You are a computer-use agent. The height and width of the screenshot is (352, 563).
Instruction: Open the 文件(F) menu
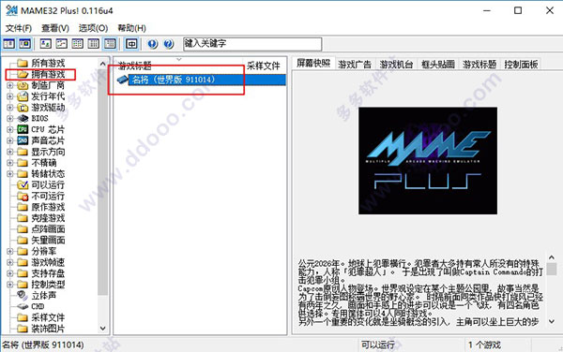coord(19,28)
